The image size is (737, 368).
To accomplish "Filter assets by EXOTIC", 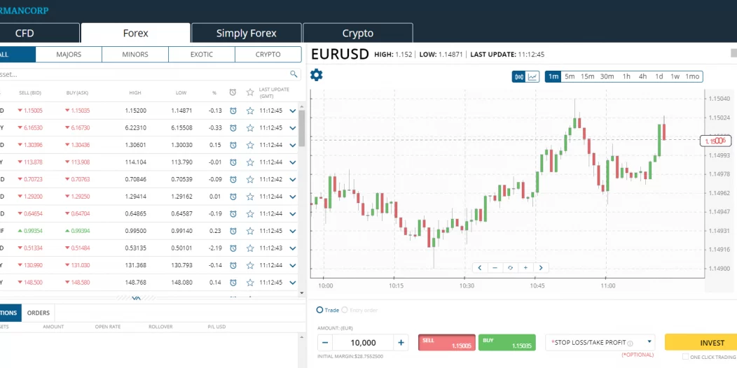I will 202,55.
